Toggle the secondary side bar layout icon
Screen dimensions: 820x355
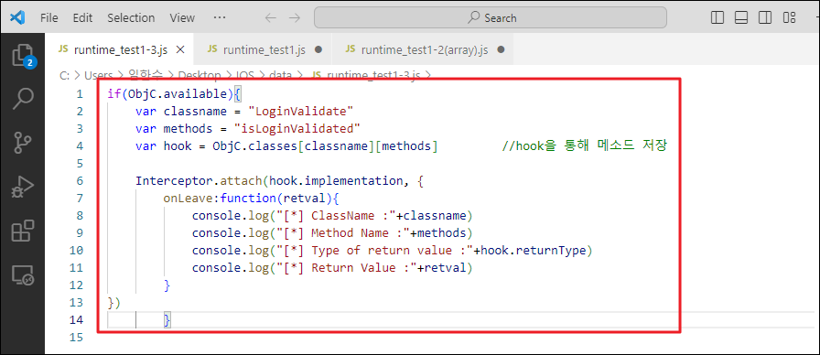765,17
